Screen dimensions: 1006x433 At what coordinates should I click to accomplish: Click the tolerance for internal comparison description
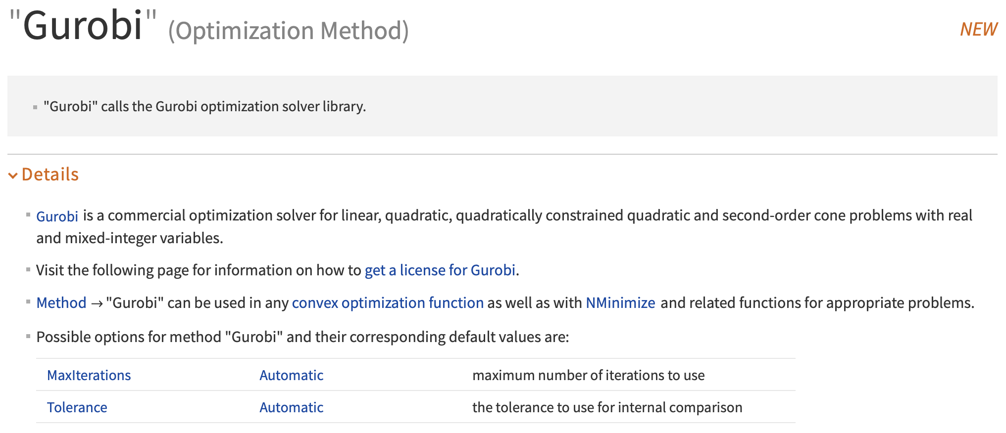(x=607, y=407)
